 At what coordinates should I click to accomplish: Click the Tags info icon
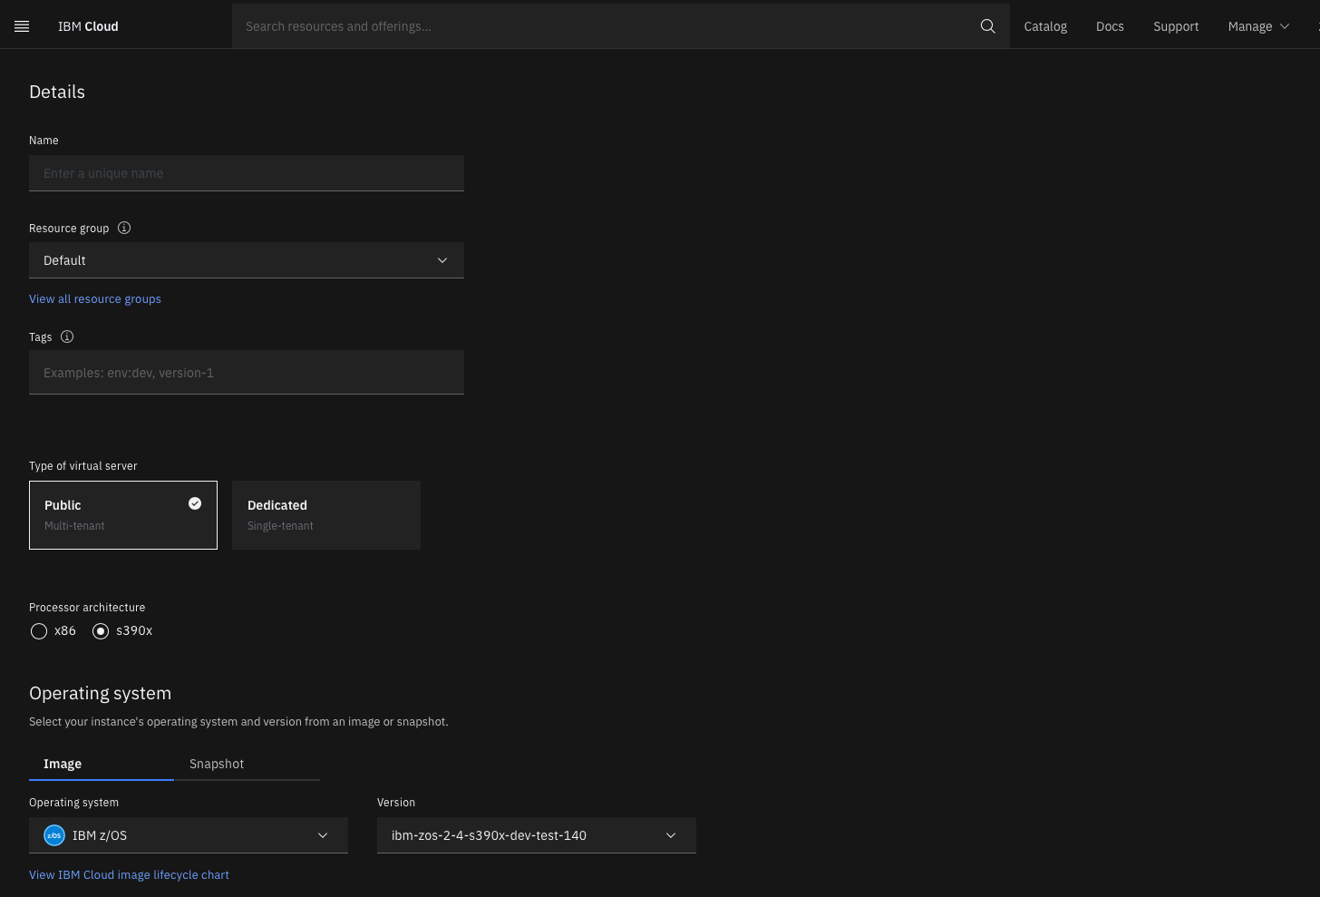point(67,336)
